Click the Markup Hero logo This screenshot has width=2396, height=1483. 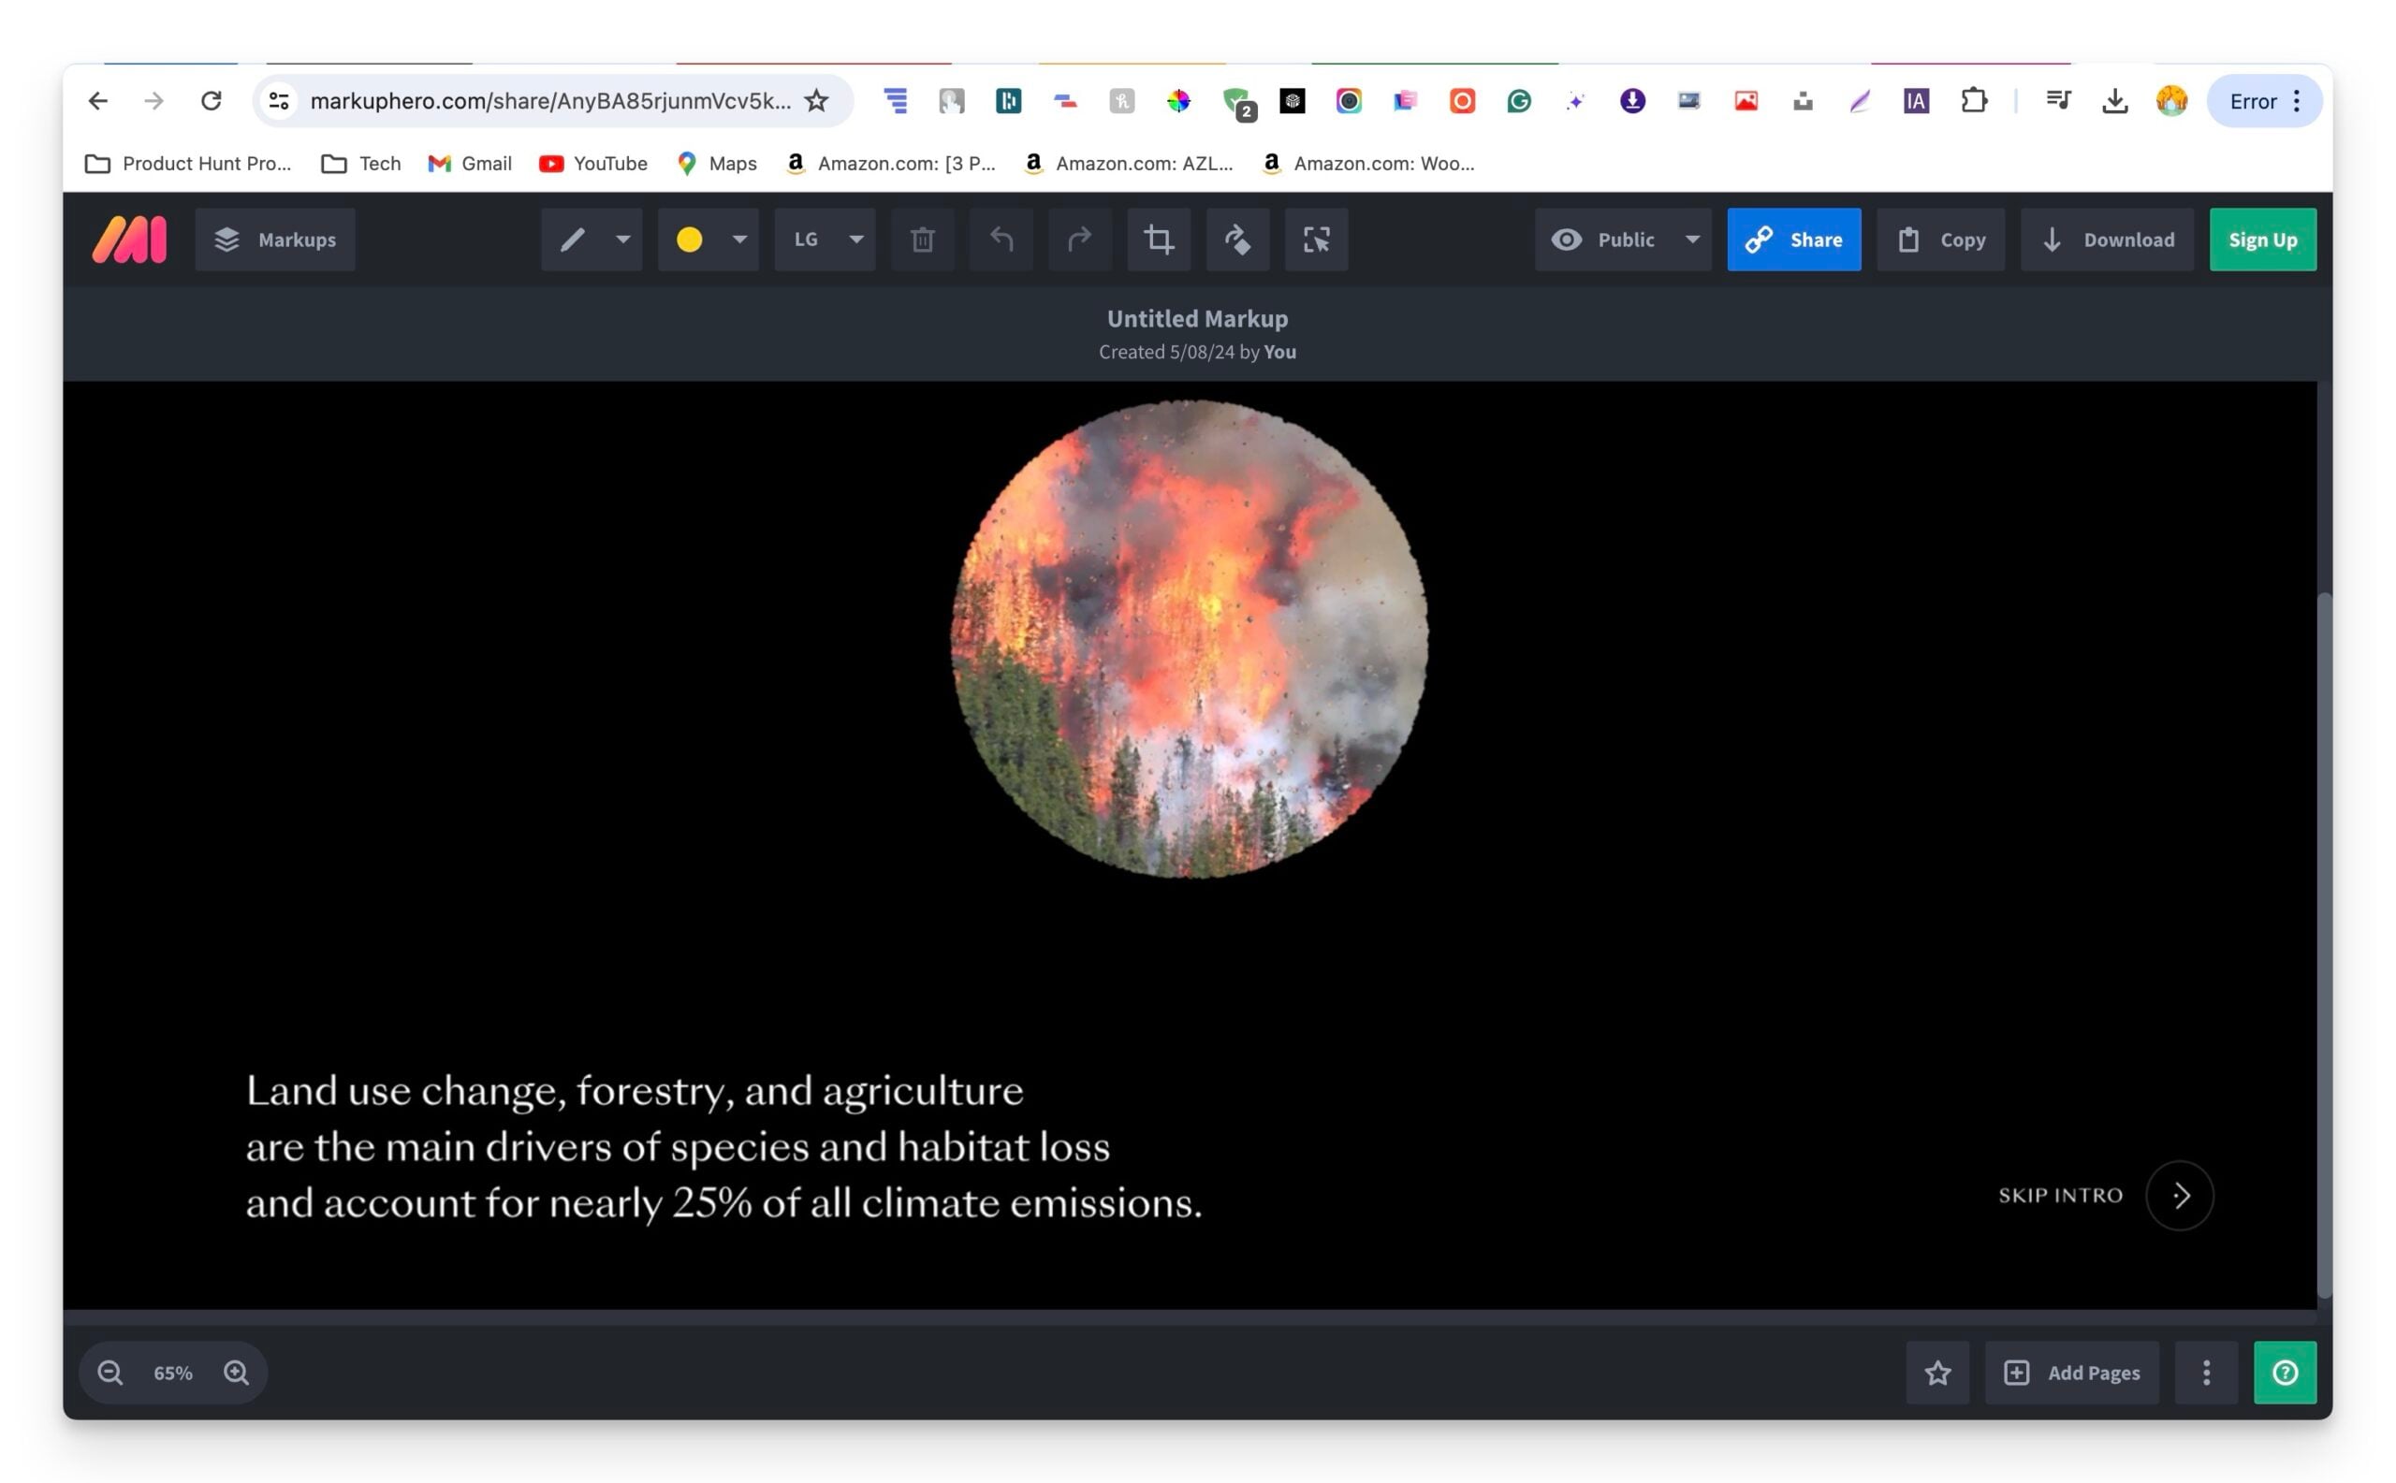[x=128, y=240]
